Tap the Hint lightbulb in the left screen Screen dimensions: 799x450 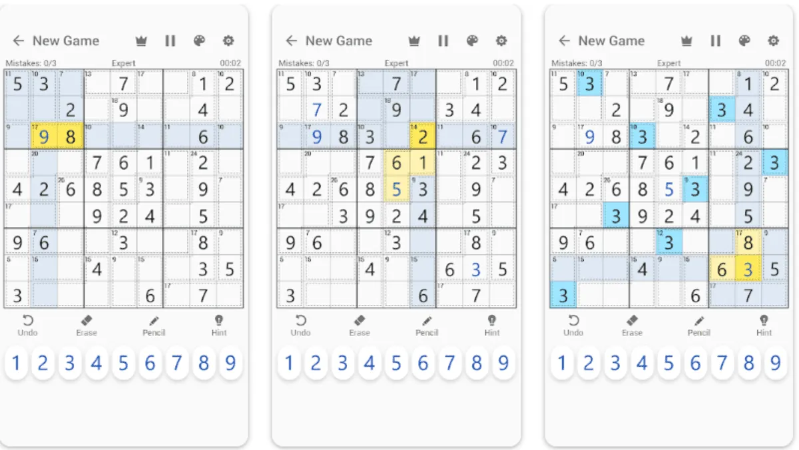click(219, 324)
